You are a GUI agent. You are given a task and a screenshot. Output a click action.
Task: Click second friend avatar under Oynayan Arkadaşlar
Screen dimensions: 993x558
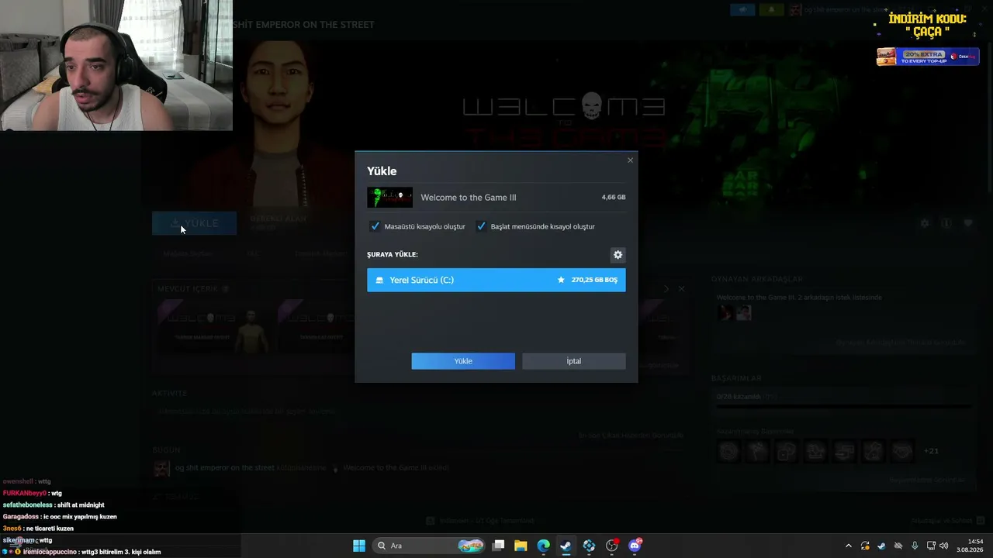click(744, 312)
